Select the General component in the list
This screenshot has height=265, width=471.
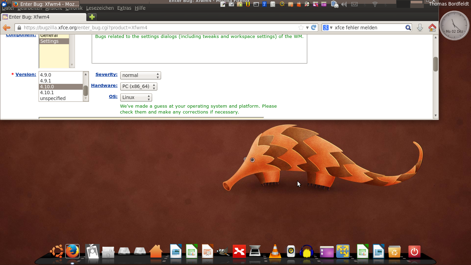(49, 36)
